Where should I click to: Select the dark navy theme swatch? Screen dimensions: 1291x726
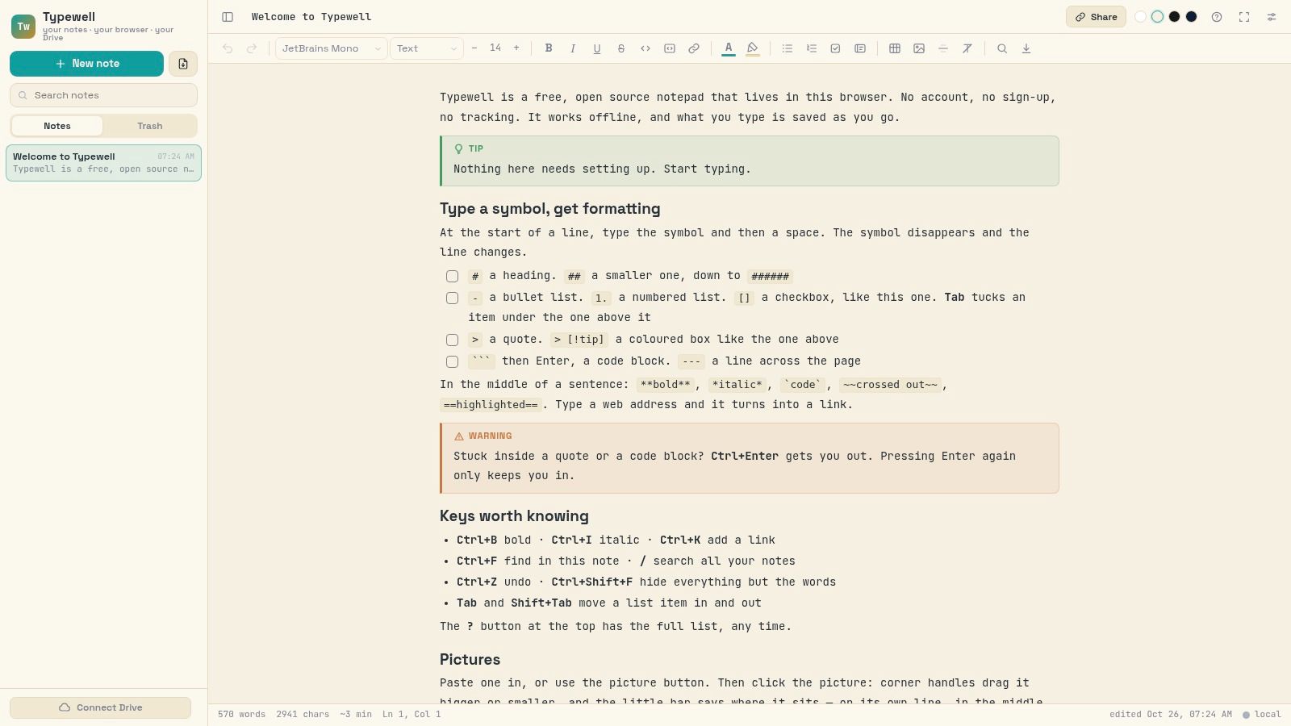[x=1192, y=17]
